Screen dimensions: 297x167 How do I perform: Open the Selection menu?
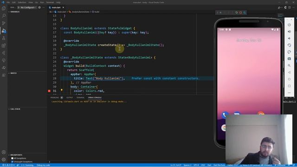(22, 2)
